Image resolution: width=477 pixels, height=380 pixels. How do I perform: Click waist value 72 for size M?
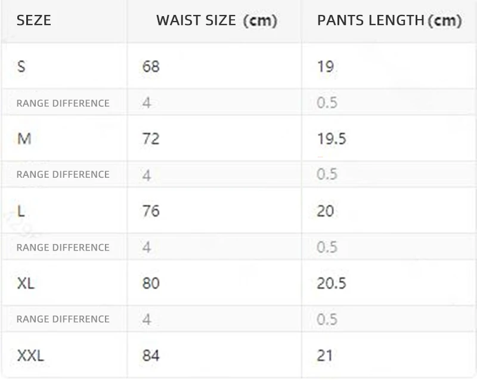(151, 139)
